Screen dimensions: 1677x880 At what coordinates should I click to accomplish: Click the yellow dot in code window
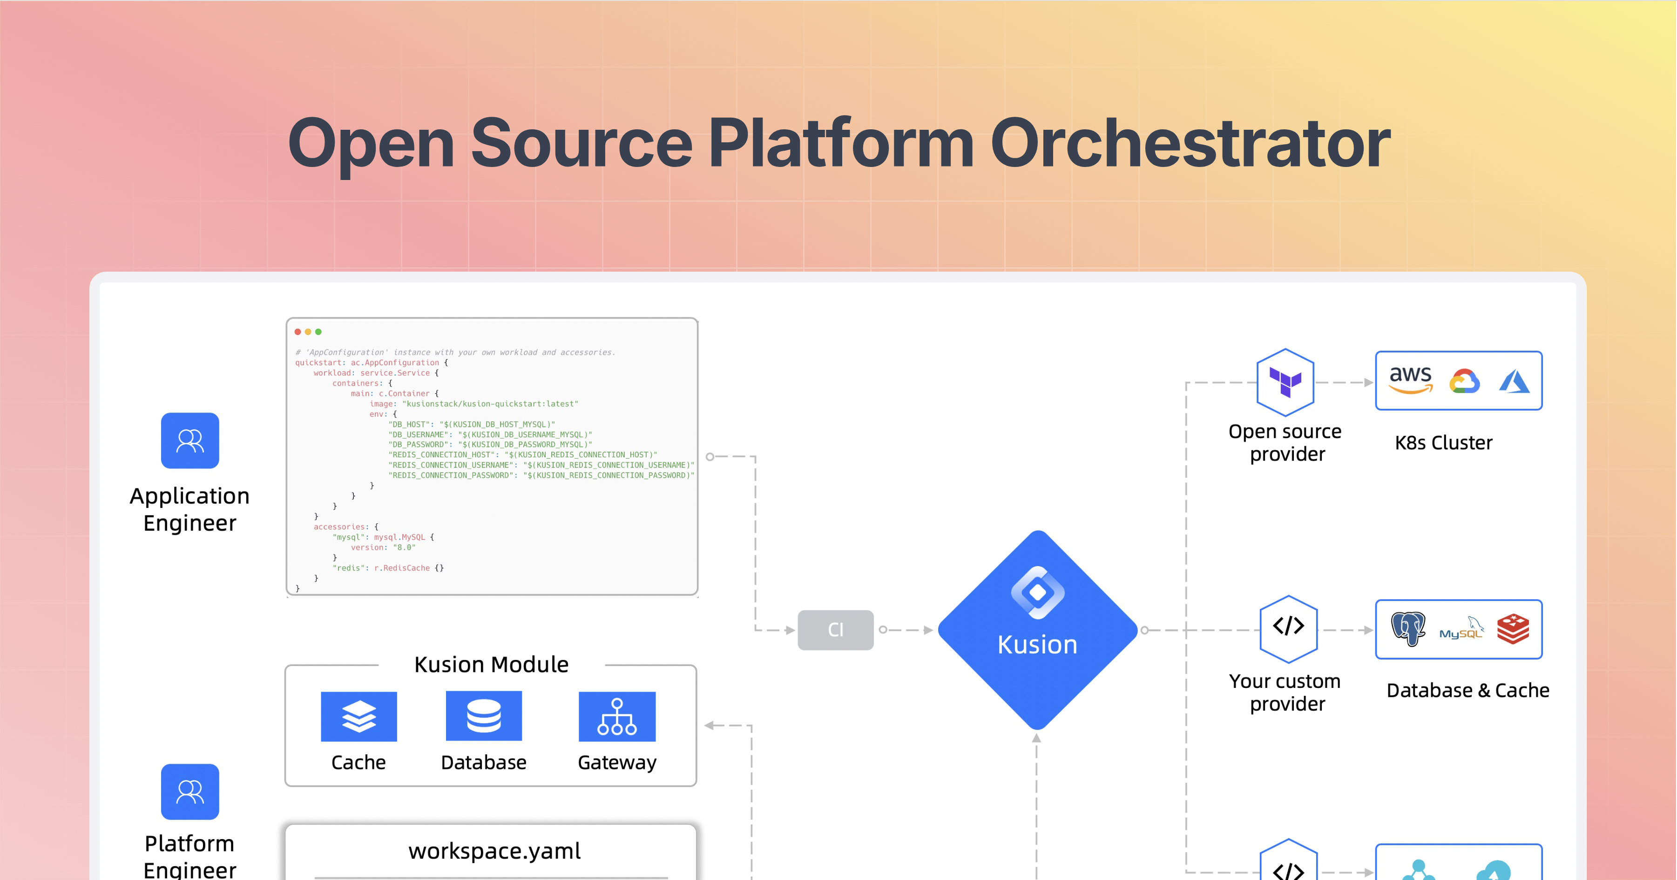point(308,332)
